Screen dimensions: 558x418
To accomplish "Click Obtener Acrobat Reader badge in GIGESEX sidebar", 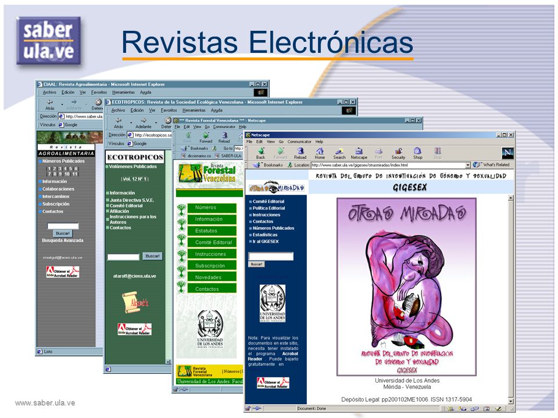I will tap(273, 383).
